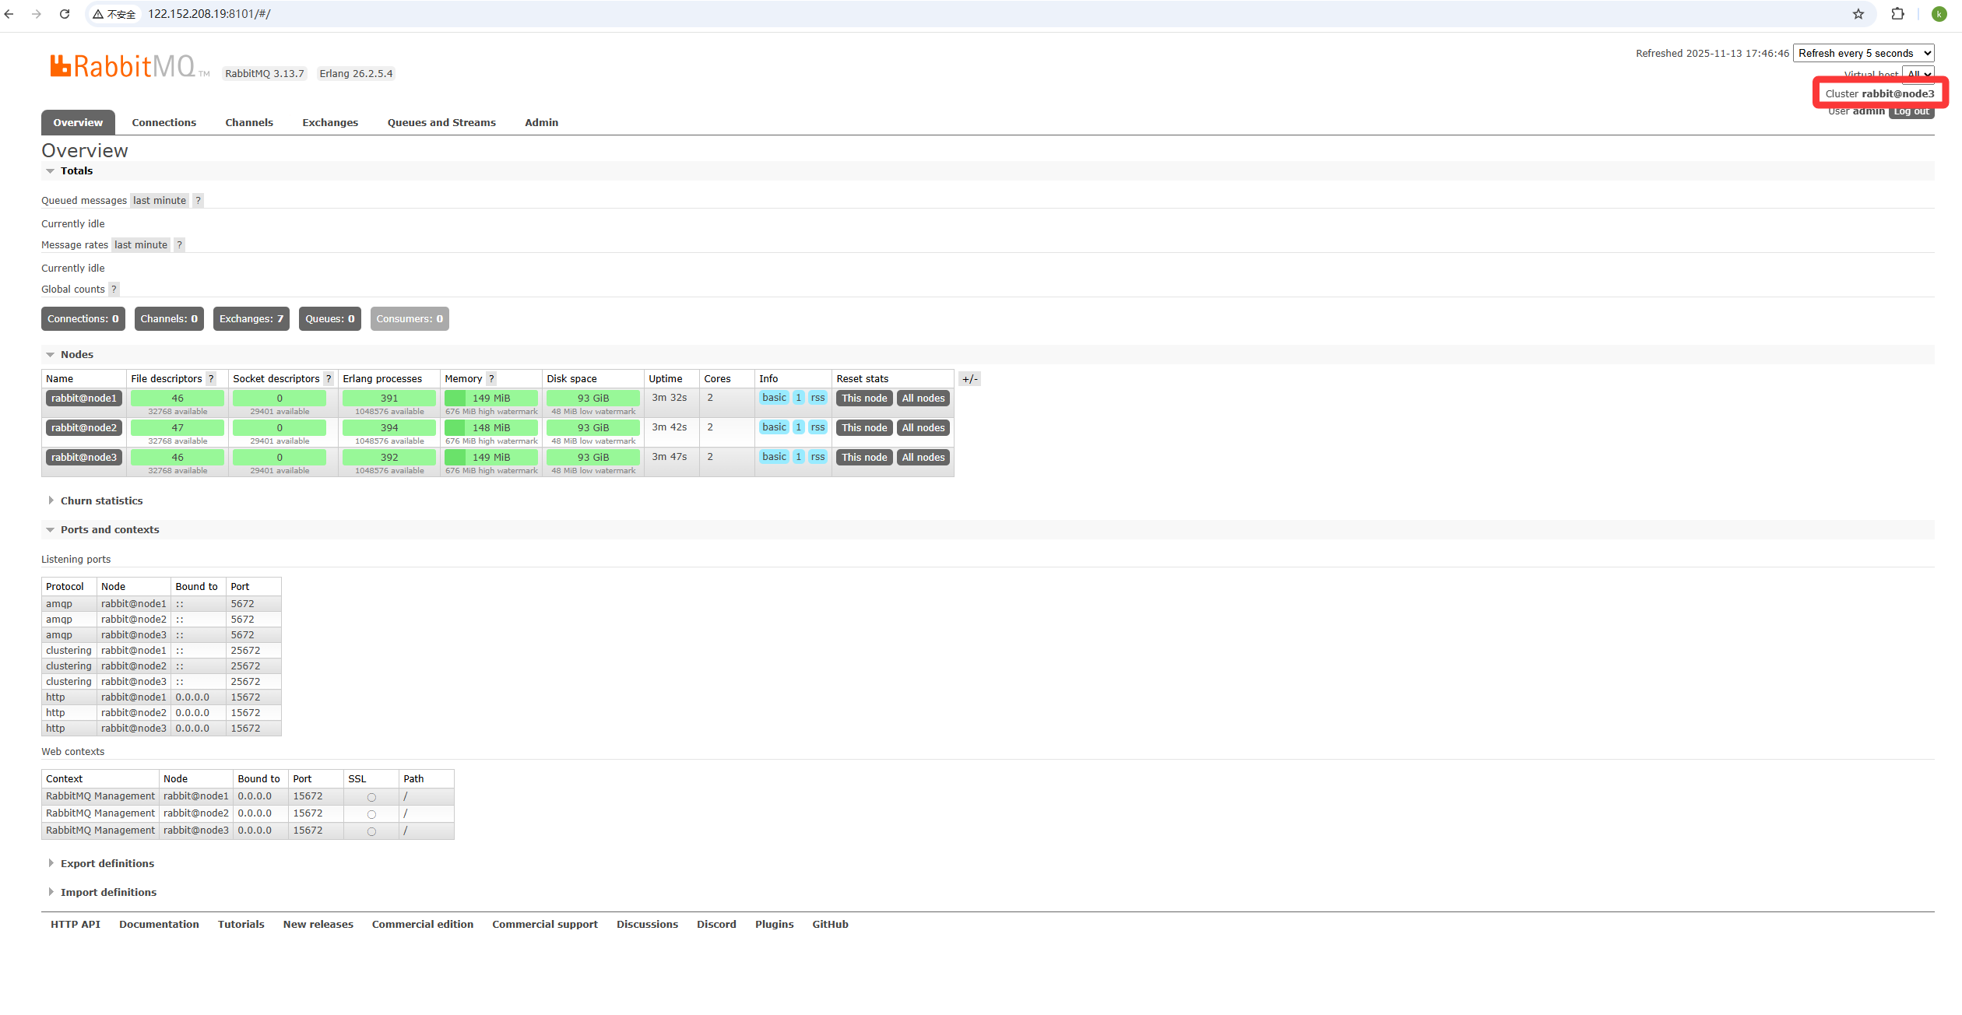Click SSL indicator for rabbit@node1 context
Screen dimensions: 1962x1015
tap(371, 797)
